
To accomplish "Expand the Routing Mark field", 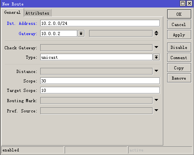I will coord(156,100).
